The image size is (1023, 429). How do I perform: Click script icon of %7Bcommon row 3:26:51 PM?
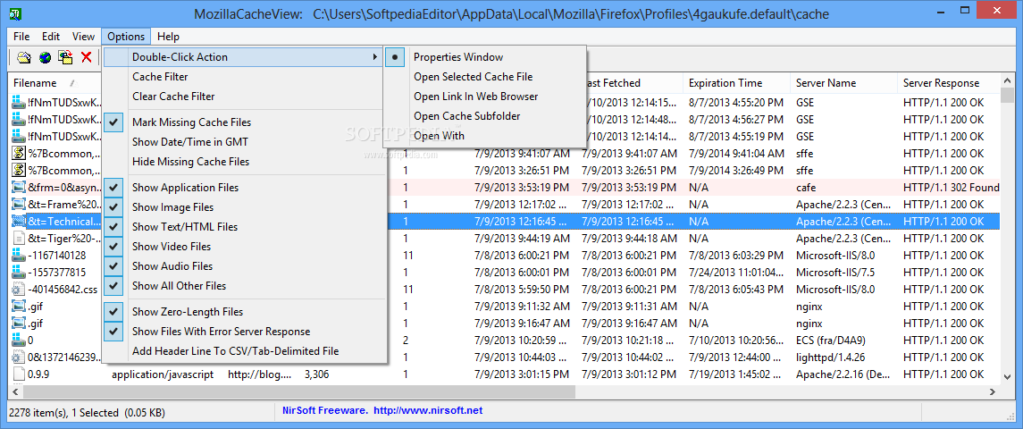pyautogui.click(x=19, y=171)
